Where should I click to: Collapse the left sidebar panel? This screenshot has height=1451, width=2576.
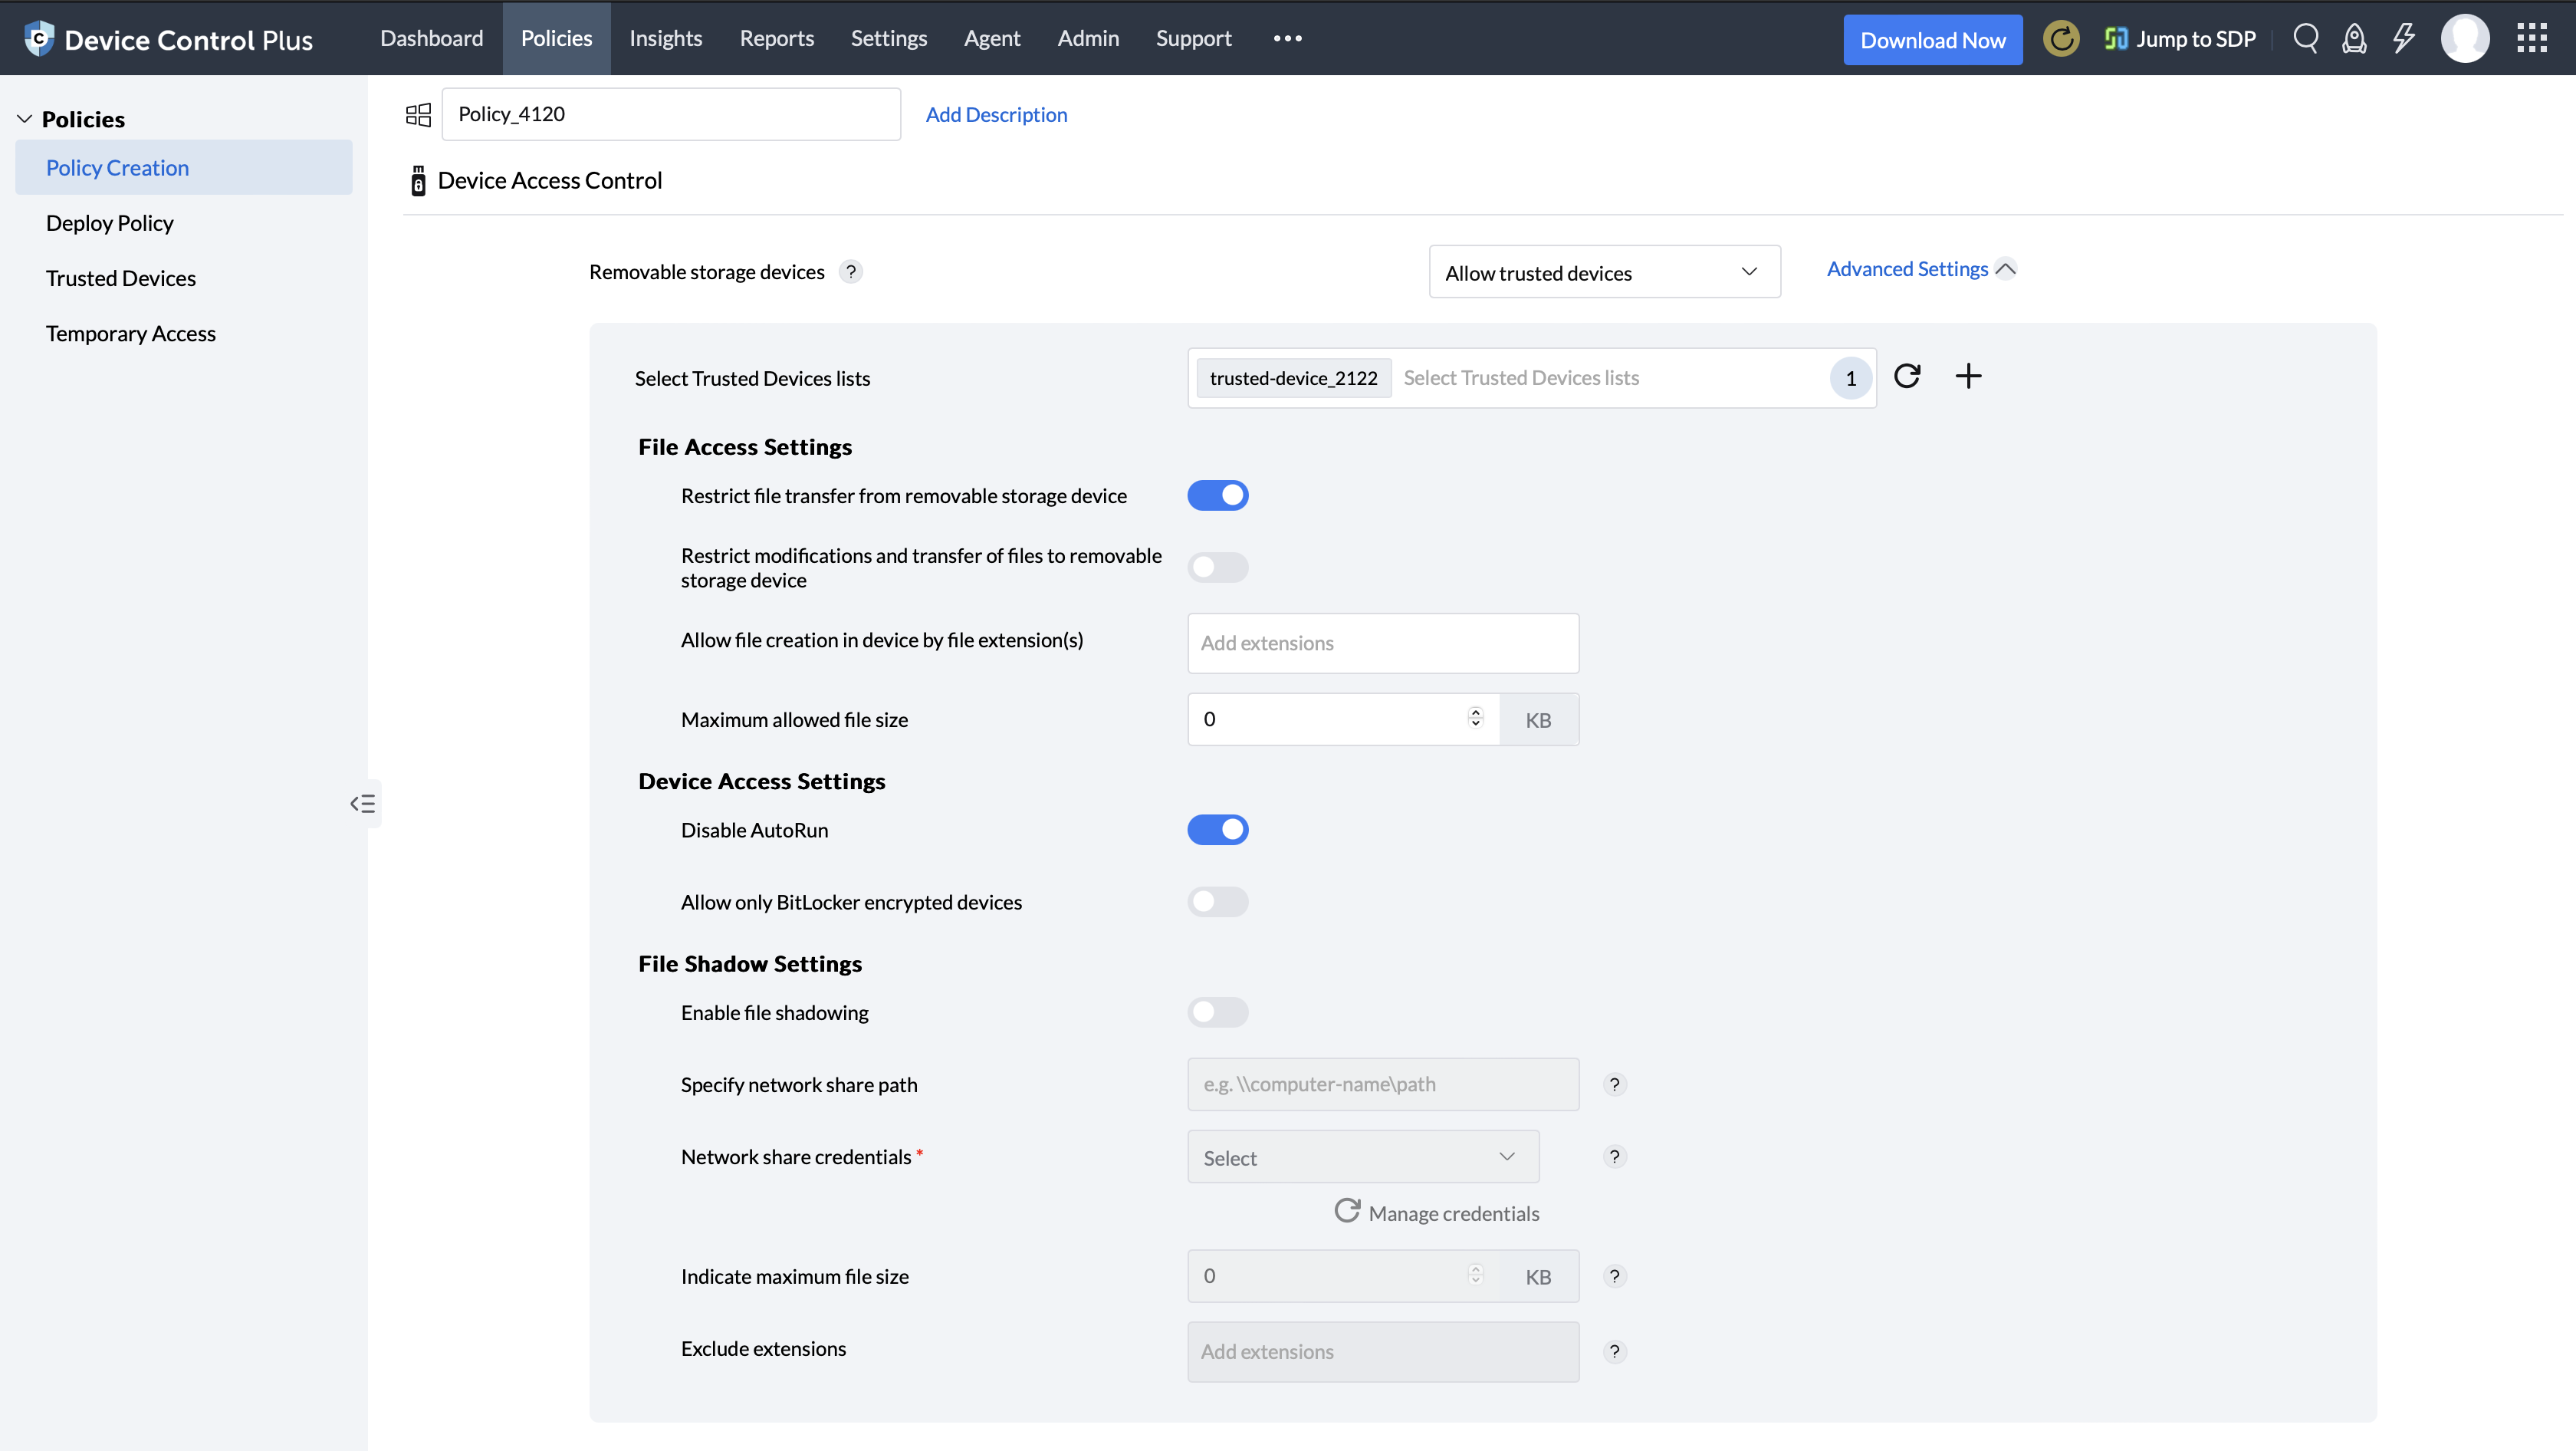tap(363, 803)
